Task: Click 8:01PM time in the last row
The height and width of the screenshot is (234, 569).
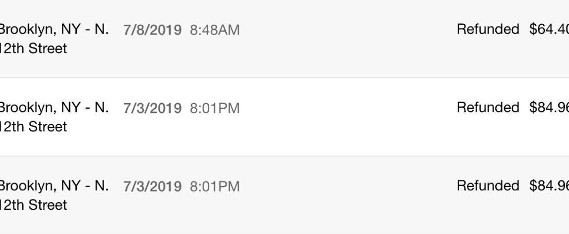Action: click(x=215, y=187)
